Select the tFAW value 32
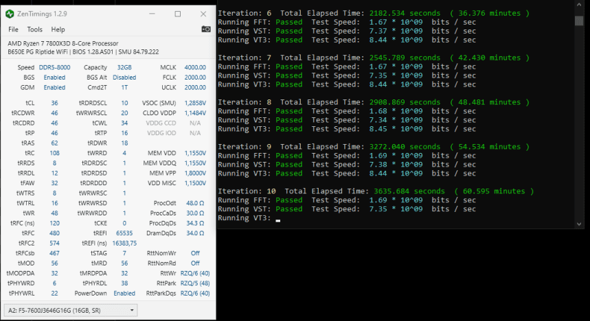 tap(54, 183)
